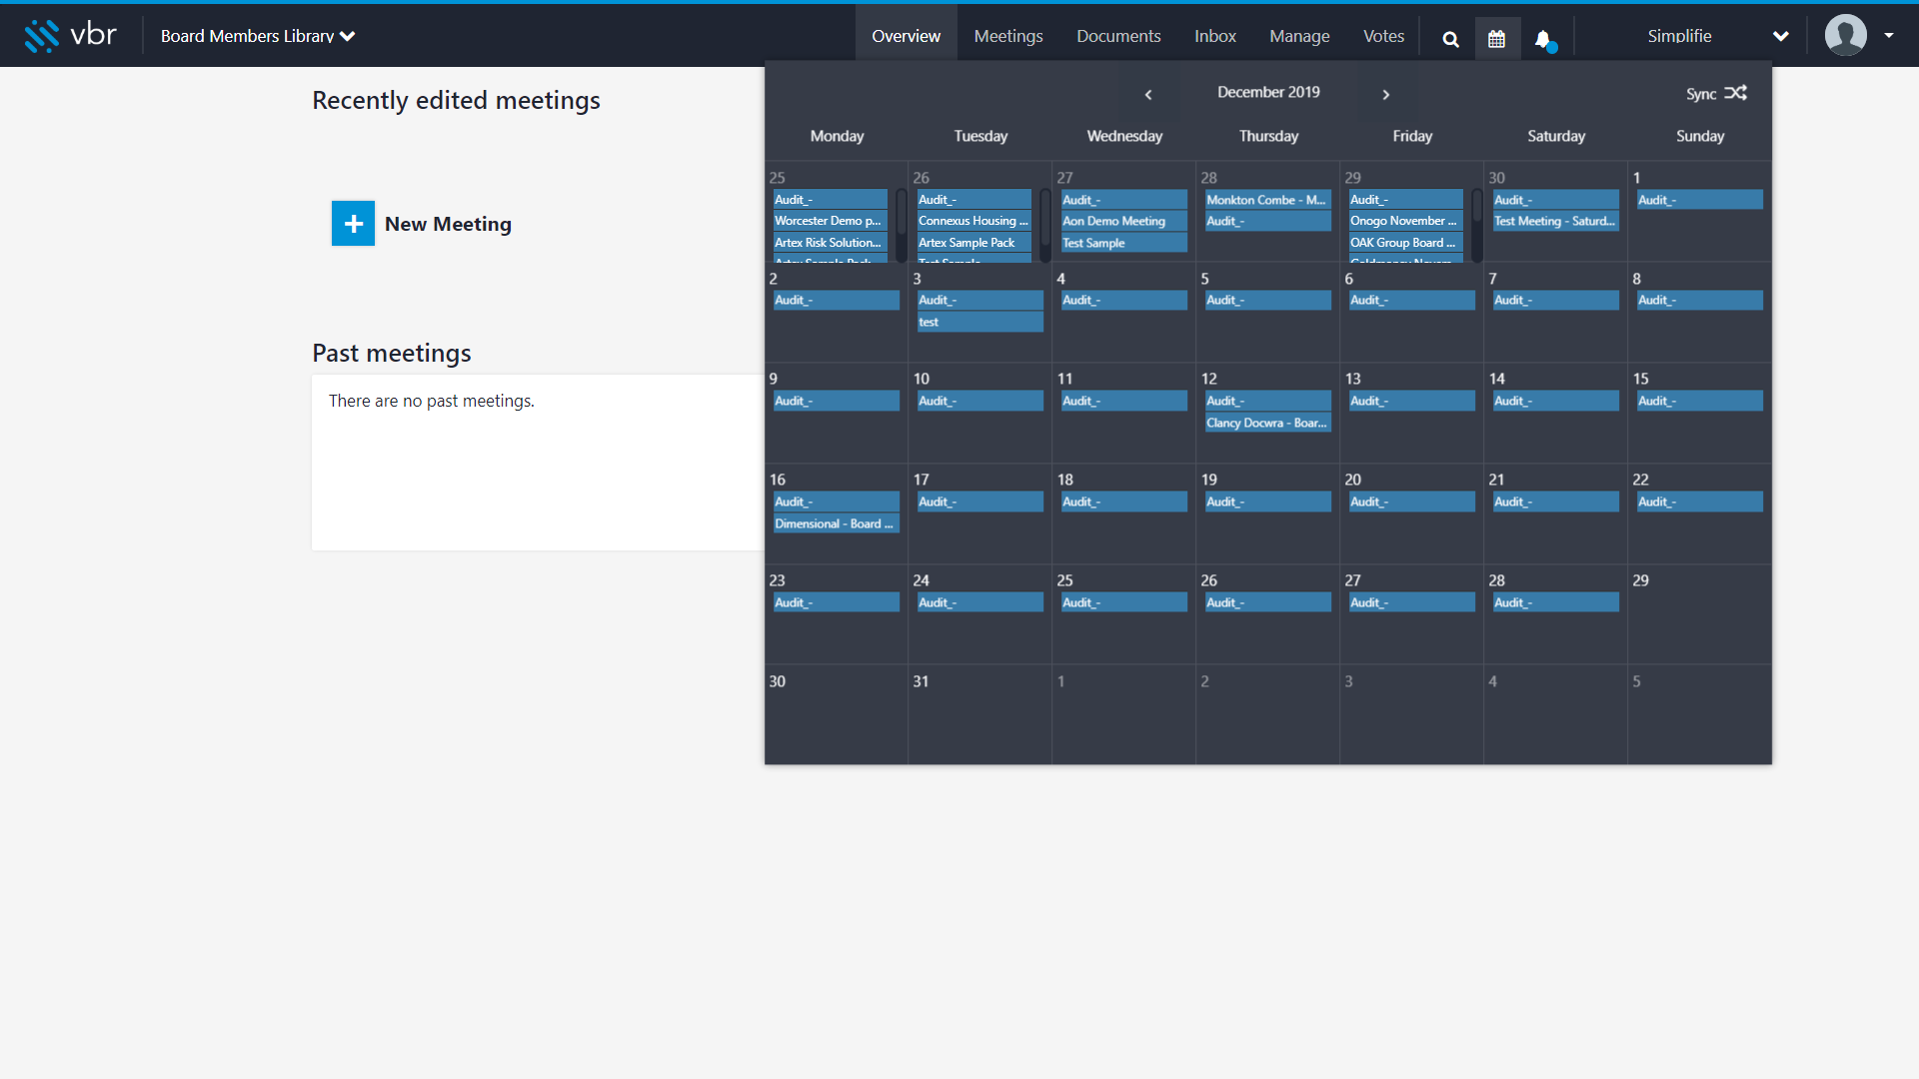The width and height of the screenshot is (1919, 1079).
Task: Select the Monkton Combe event on December 28
Action: (1265, 199)
